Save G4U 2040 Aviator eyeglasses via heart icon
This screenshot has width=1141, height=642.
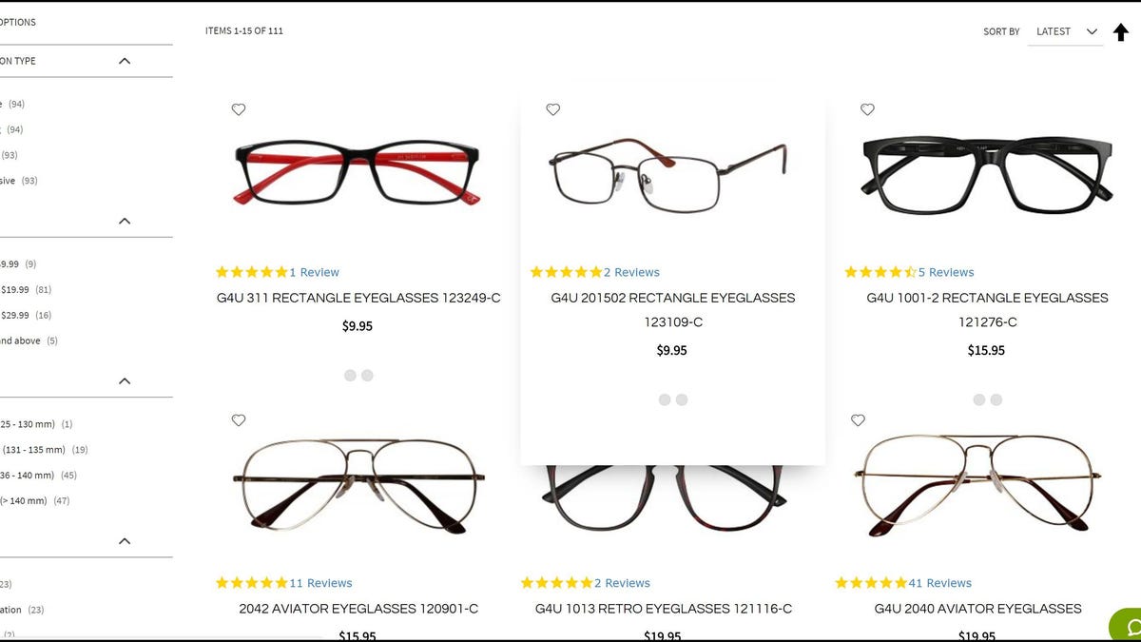(858, 419)
